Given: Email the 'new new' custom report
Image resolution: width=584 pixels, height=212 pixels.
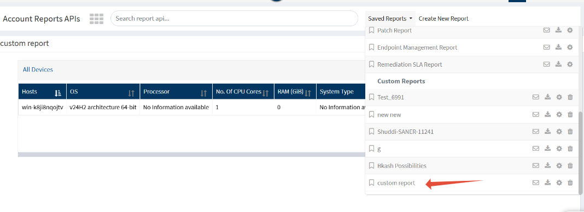Looking at the screenshot, I should [x=535, y=115].
